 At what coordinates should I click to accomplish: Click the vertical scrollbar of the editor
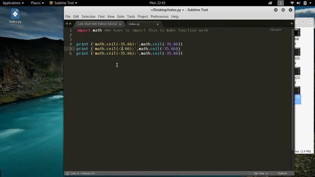tap(293, 89)
